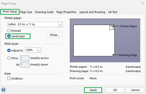Go to the Page Properties tab
The image size is (146, 94).
pyautogui.click(x=66, y=12)
